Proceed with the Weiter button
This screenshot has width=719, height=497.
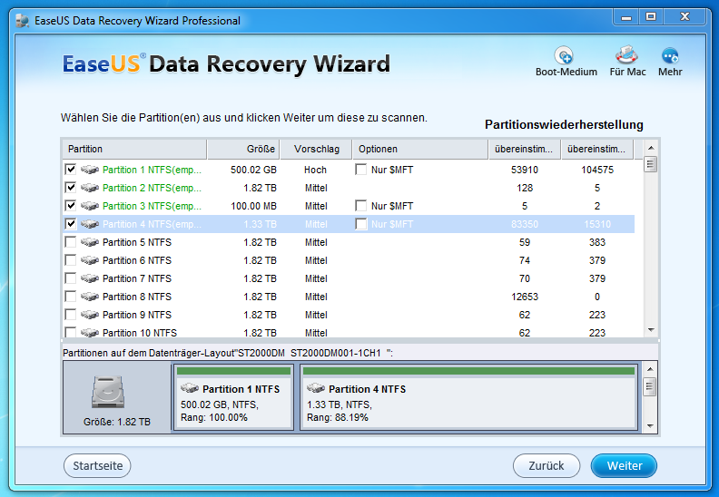(x=624, y=465)
